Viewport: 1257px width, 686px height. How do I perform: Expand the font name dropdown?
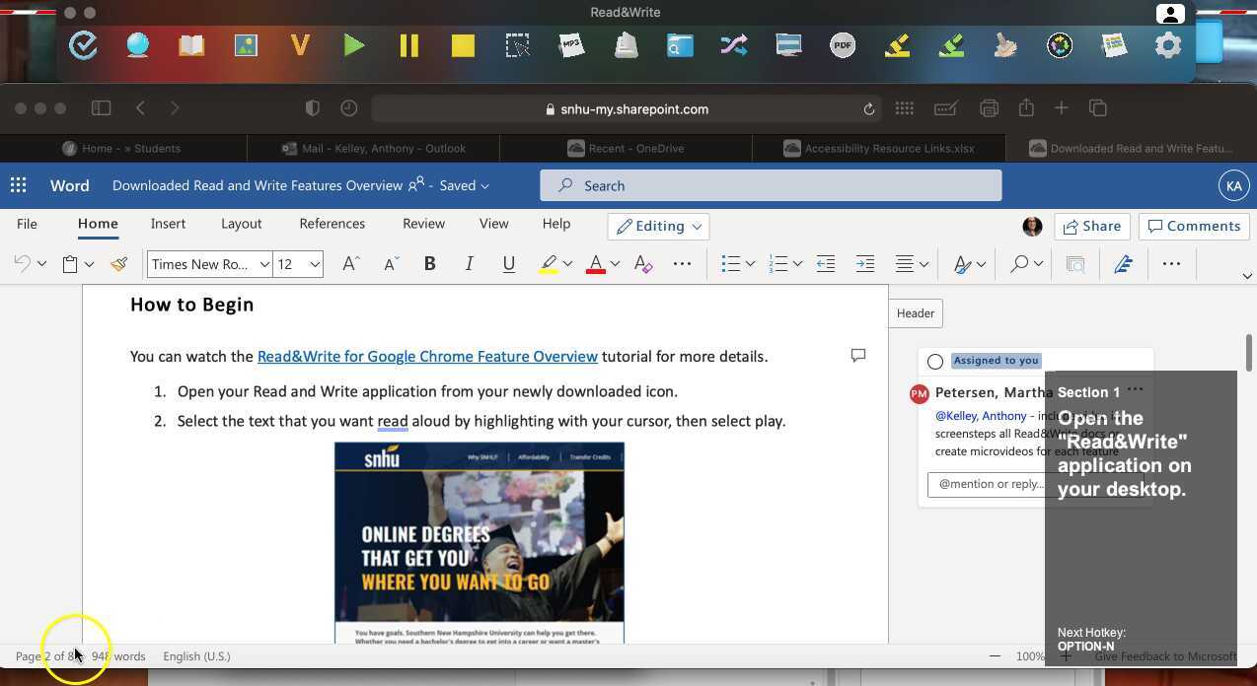coord(264,264)
